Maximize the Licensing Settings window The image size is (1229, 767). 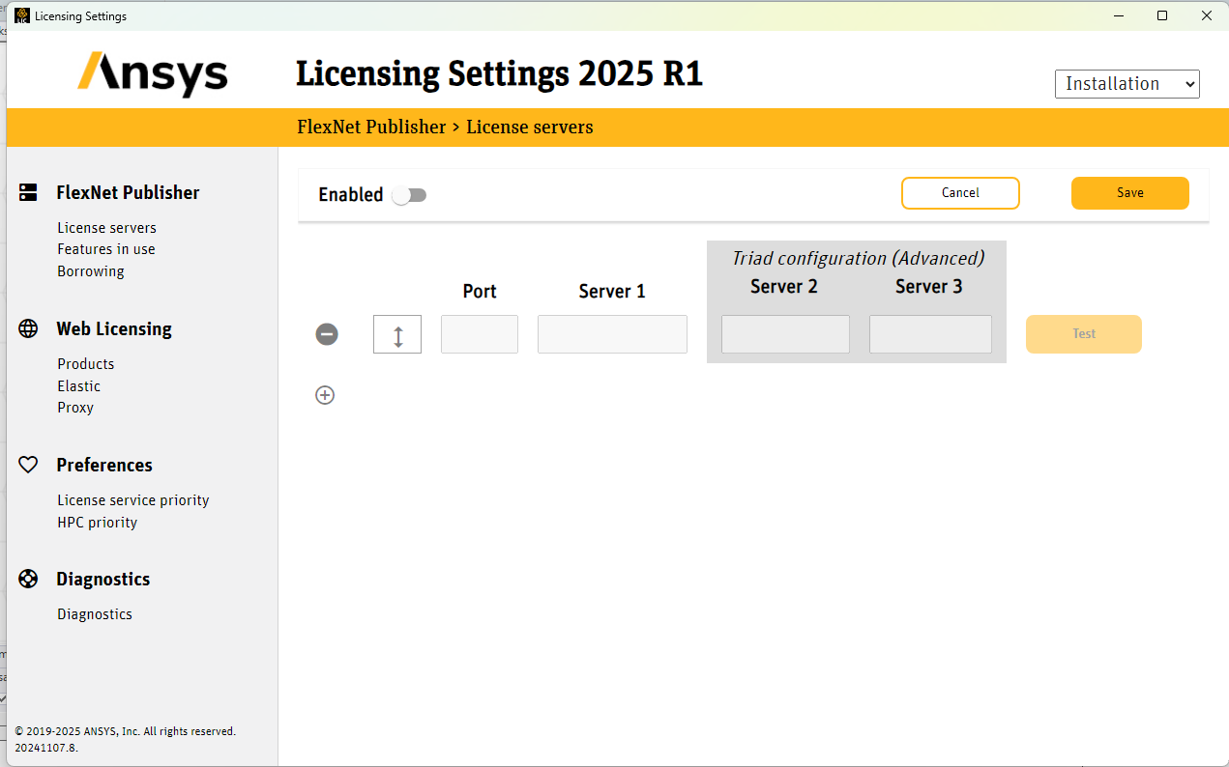click(1162, 15)
